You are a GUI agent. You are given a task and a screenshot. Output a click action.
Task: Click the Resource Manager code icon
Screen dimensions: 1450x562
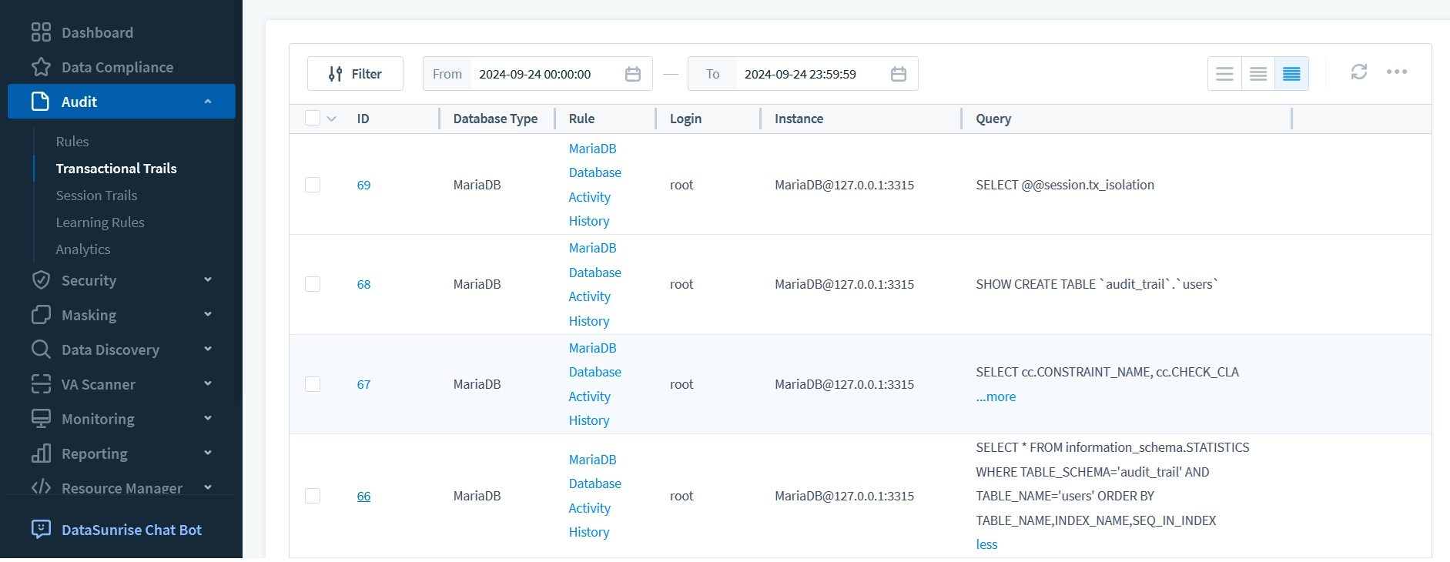41,487
